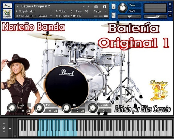Close the instrument with X button
174x139 pixels.
170,4
